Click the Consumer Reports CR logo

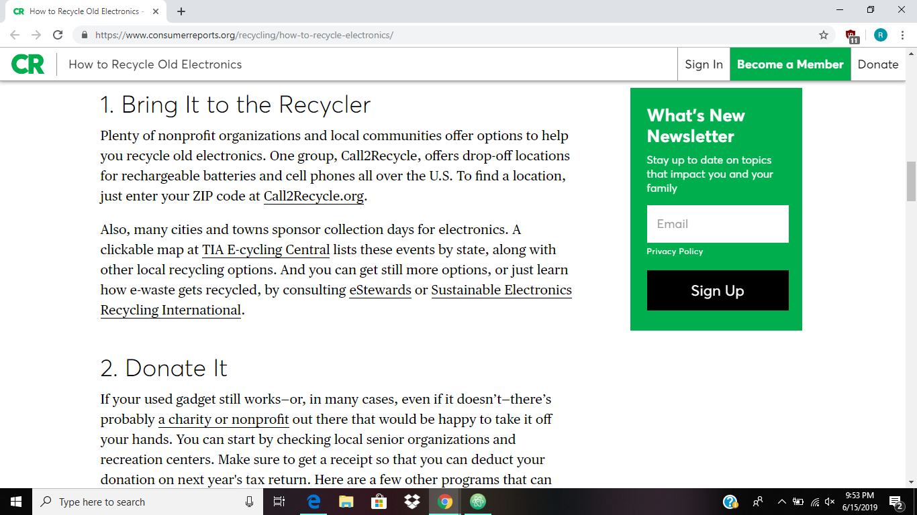click(x=28, y=64)
